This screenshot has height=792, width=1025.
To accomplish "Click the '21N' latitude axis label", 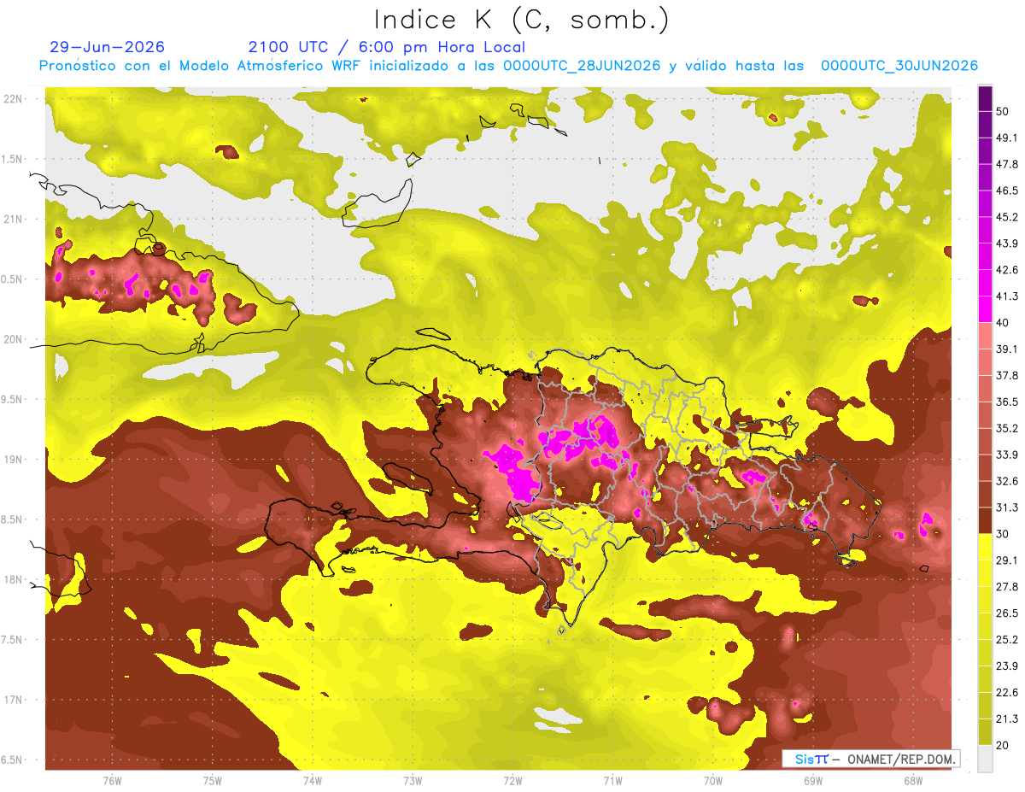I will coord(12,219).
